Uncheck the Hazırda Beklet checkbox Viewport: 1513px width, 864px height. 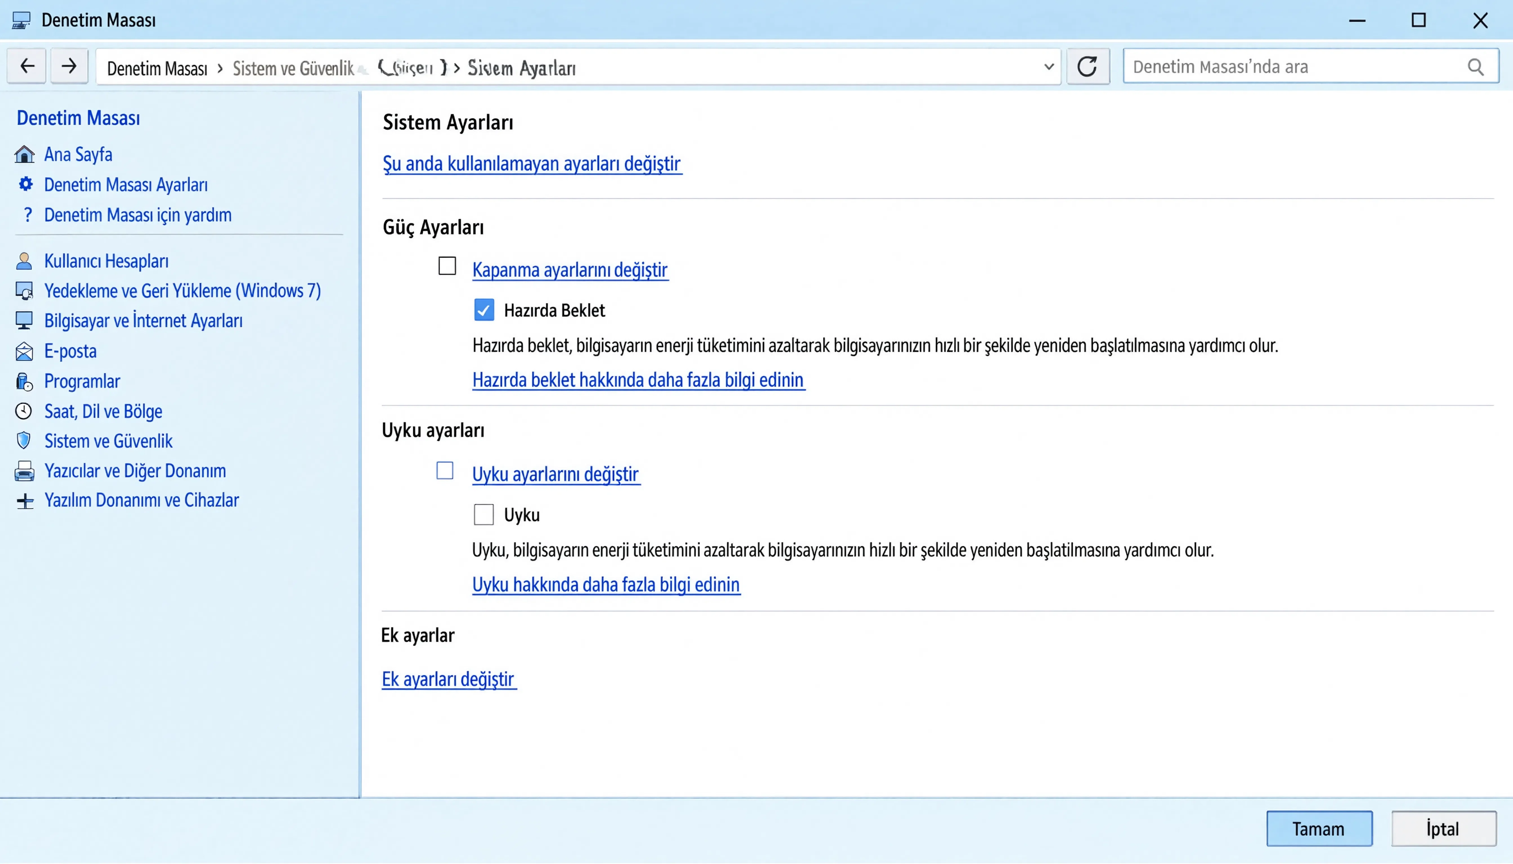(x=484, y=310)
